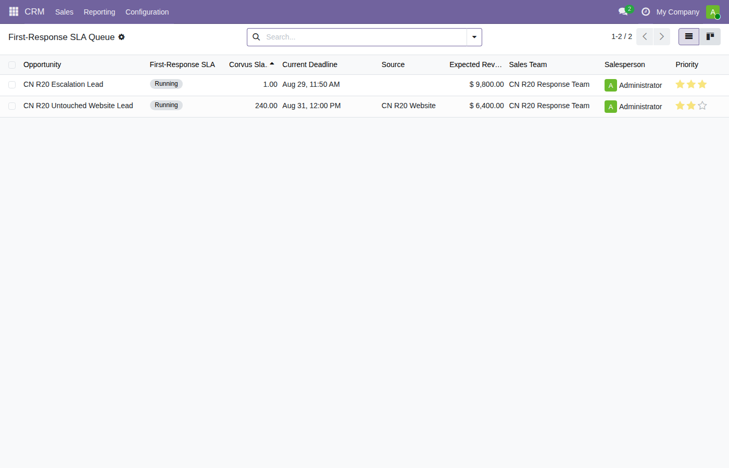This screenshot has height=468, width=729.
Task: Tick the select-all rows checkbox
Action: tap(12, 65)
